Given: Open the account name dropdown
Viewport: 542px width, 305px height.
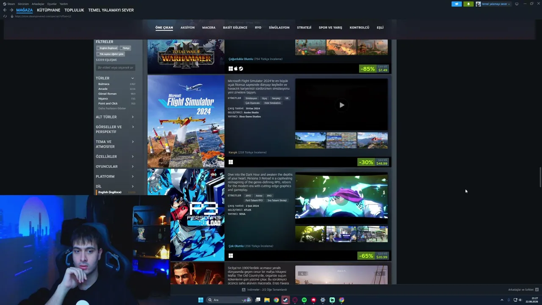Looking at the screenshot, I should [x=493, y=4].
